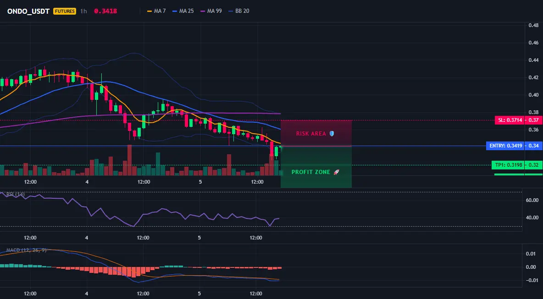543x299 pixels.
Task: Toggle the MA 25 legend entry
Action: (x=183, y=11)
